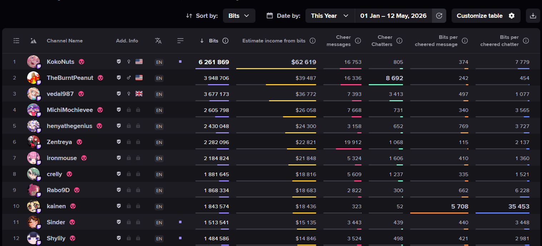Click the Zentreya channel avatar thumbnail
Screen dimensions: 542x246
(34, 142)
